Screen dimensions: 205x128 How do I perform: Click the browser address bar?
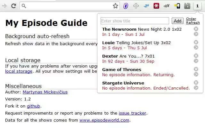[70, 6]
